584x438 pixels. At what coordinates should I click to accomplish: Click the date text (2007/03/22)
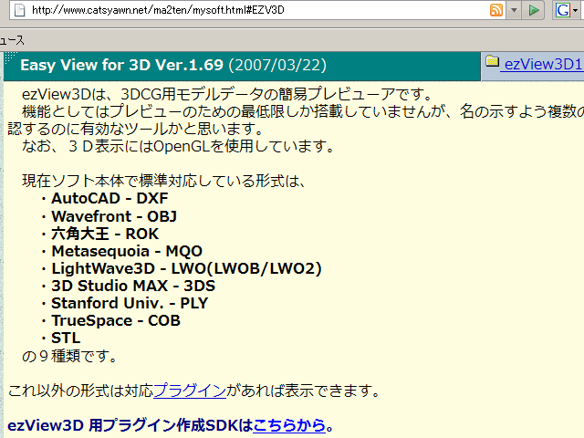277,65
